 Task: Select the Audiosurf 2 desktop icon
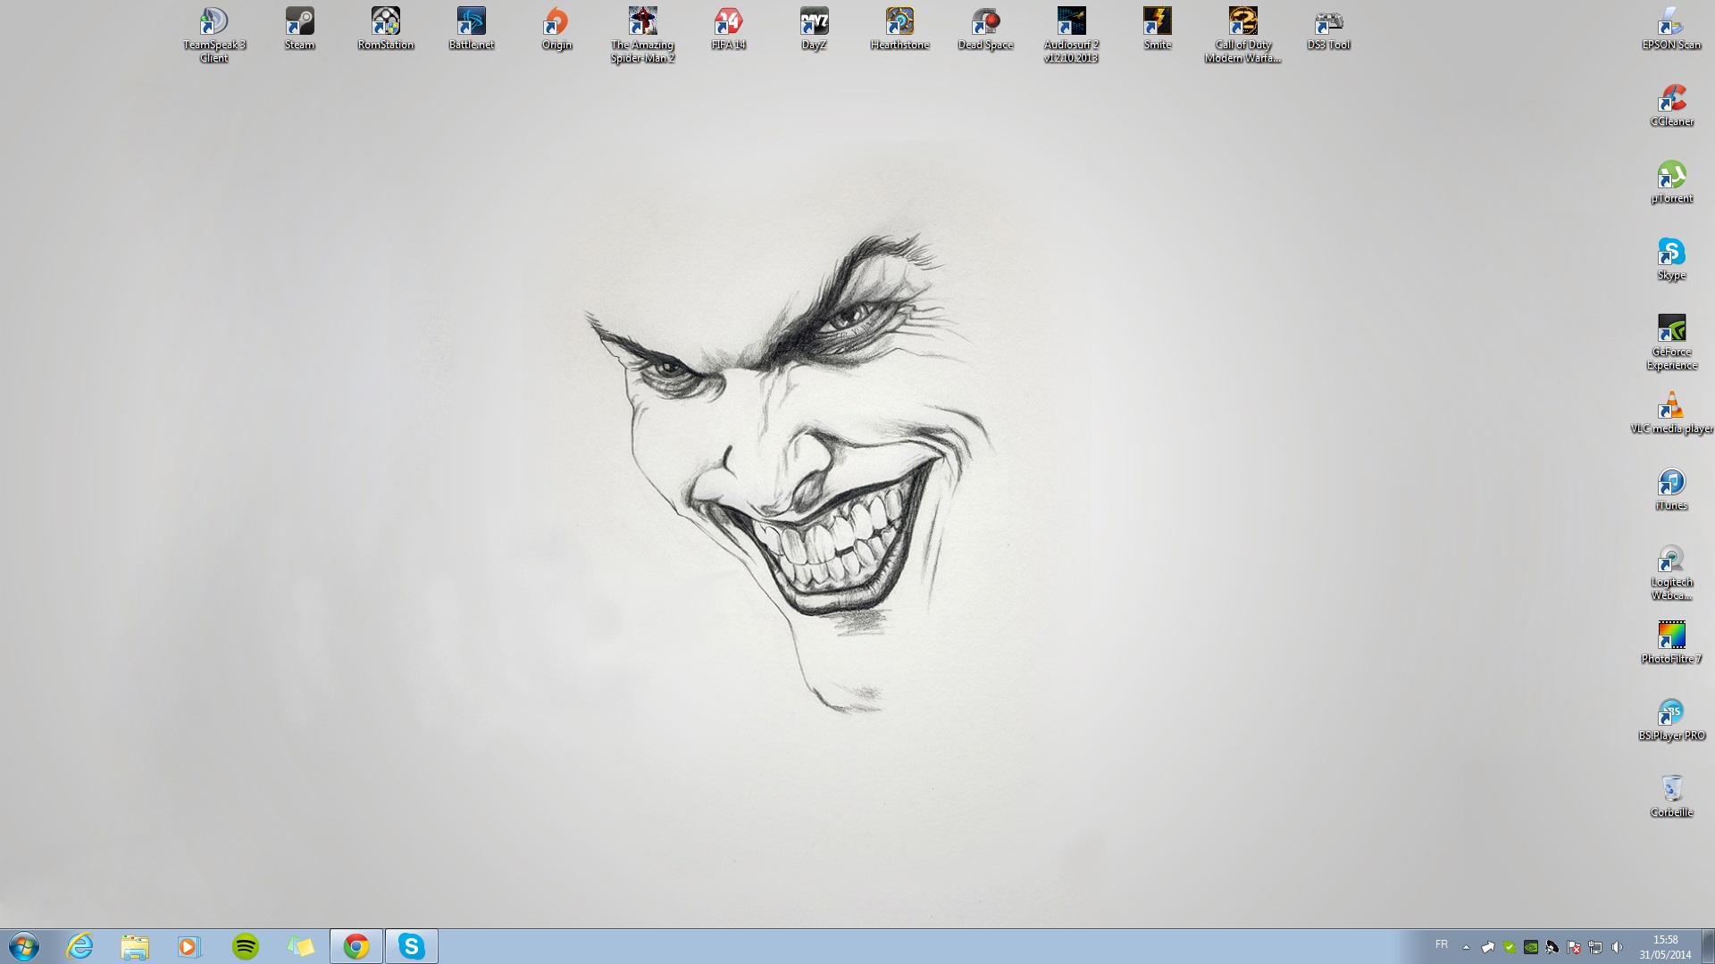(1071, 35)
